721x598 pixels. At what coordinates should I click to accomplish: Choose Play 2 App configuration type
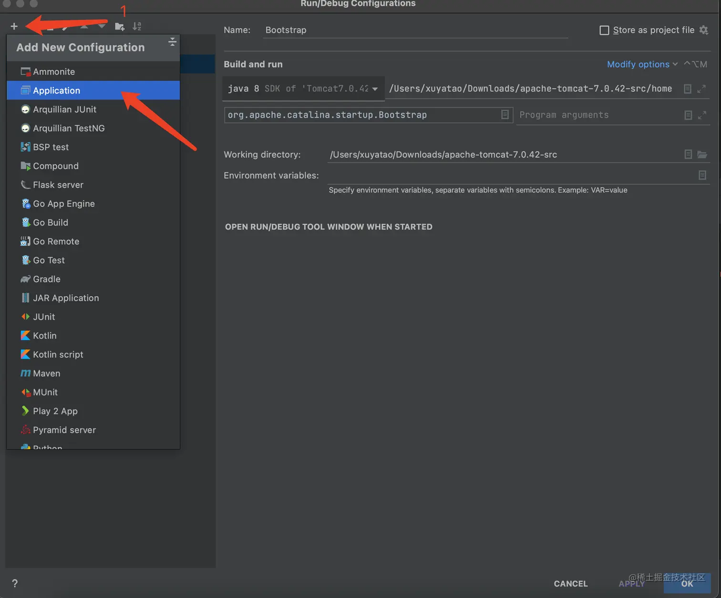click(93, 411)
